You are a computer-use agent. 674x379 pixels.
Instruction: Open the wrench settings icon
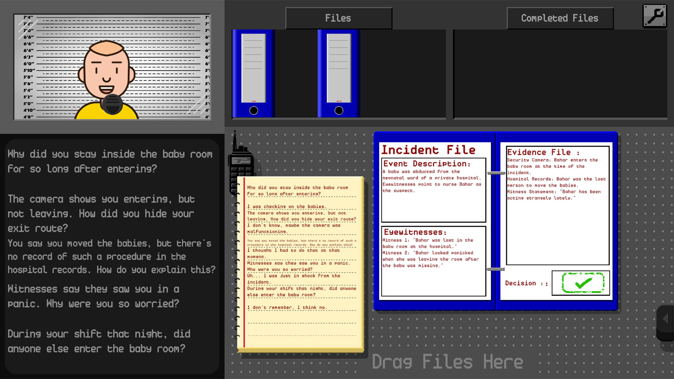click(x=654, y=16)
